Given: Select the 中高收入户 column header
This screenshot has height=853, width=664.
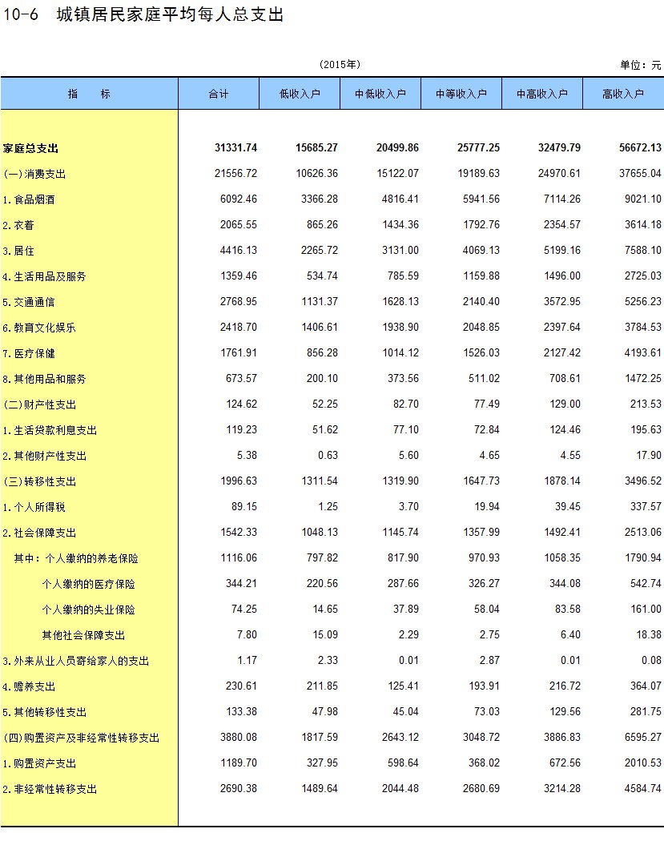Looking at the screenshot, I should point(542,94).
